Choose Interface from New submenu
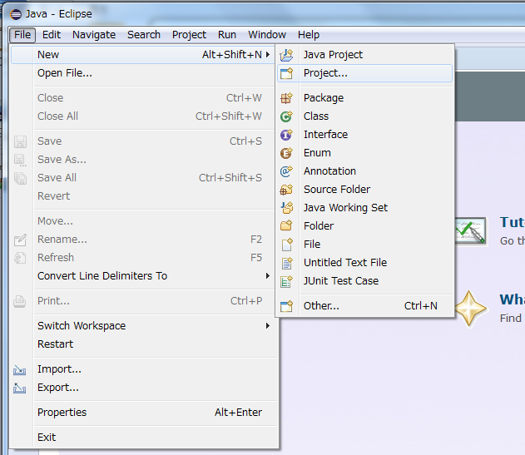The height and width of the screenshot is (455, 525). (364, 135)
